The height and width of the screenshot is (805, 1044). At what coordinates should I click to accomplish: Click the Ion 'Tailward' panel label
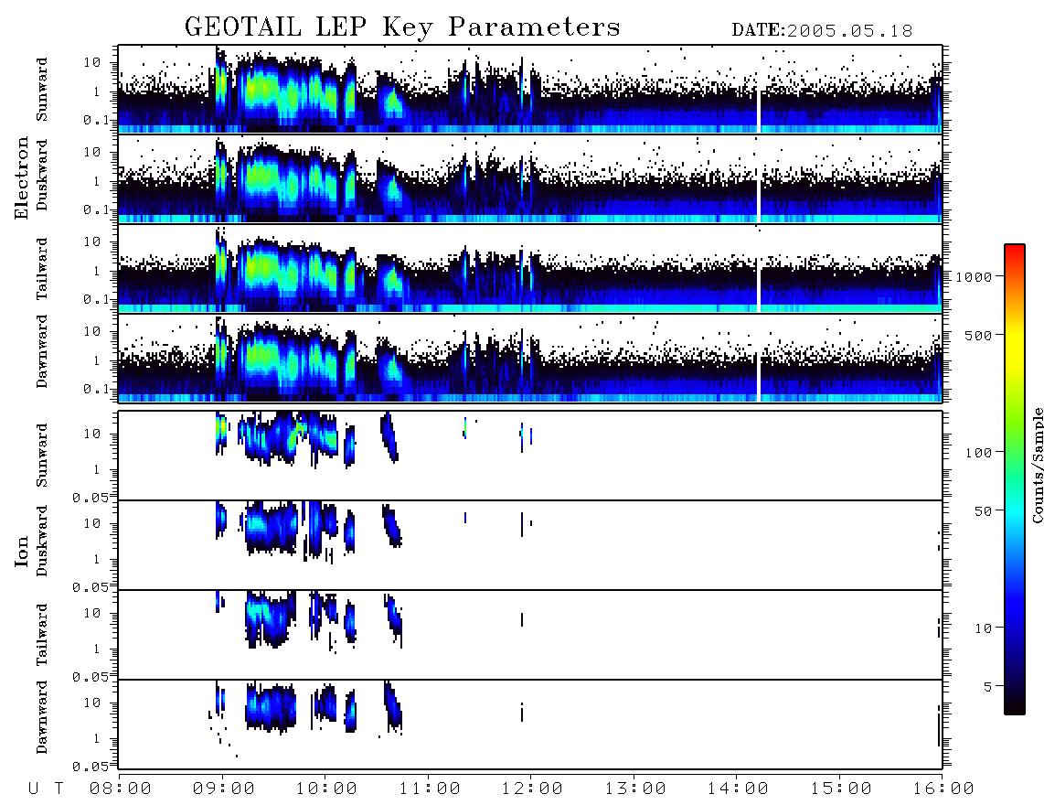(42, 635)
